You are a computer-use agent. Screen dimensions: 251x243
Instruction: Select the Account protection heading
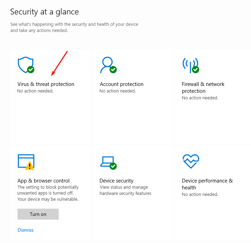coord(122,84)
